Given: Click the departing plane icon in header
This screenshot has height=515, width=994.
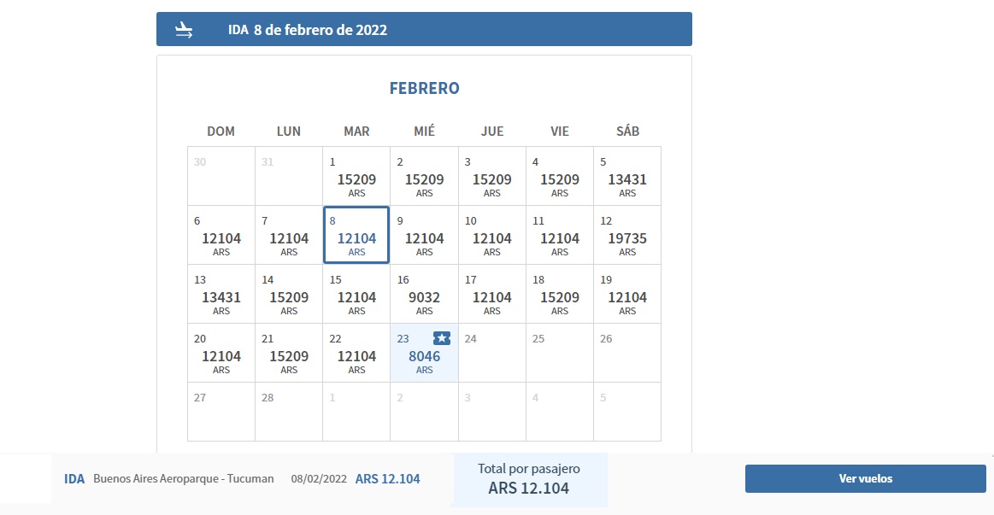Looking at the screenshot, I should coord(184,30).
